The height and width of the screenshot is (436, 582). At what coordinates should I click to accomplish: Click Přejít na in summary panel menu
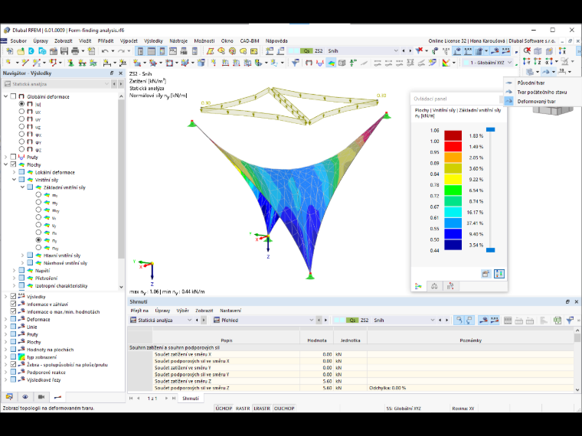(139, 311)
